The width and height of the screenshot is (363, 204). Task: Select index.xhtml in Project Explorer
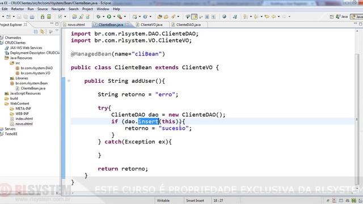pos(24,118)
